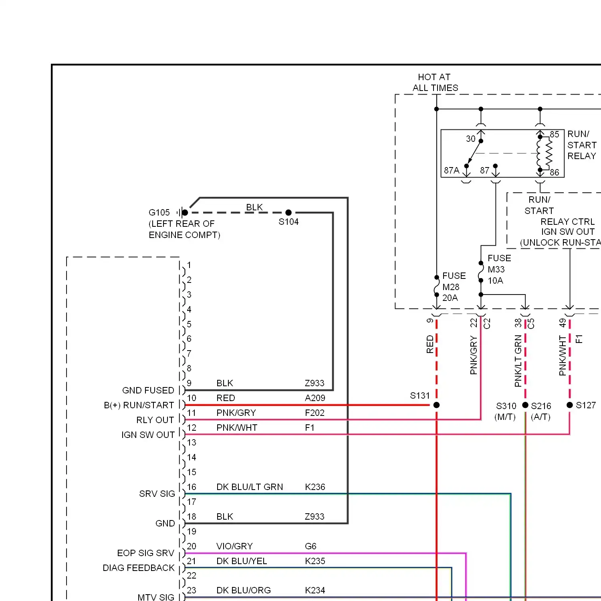Click connector pin number 22
The height and width of the screenshot is (601, 601).
(x=192, y=575)
